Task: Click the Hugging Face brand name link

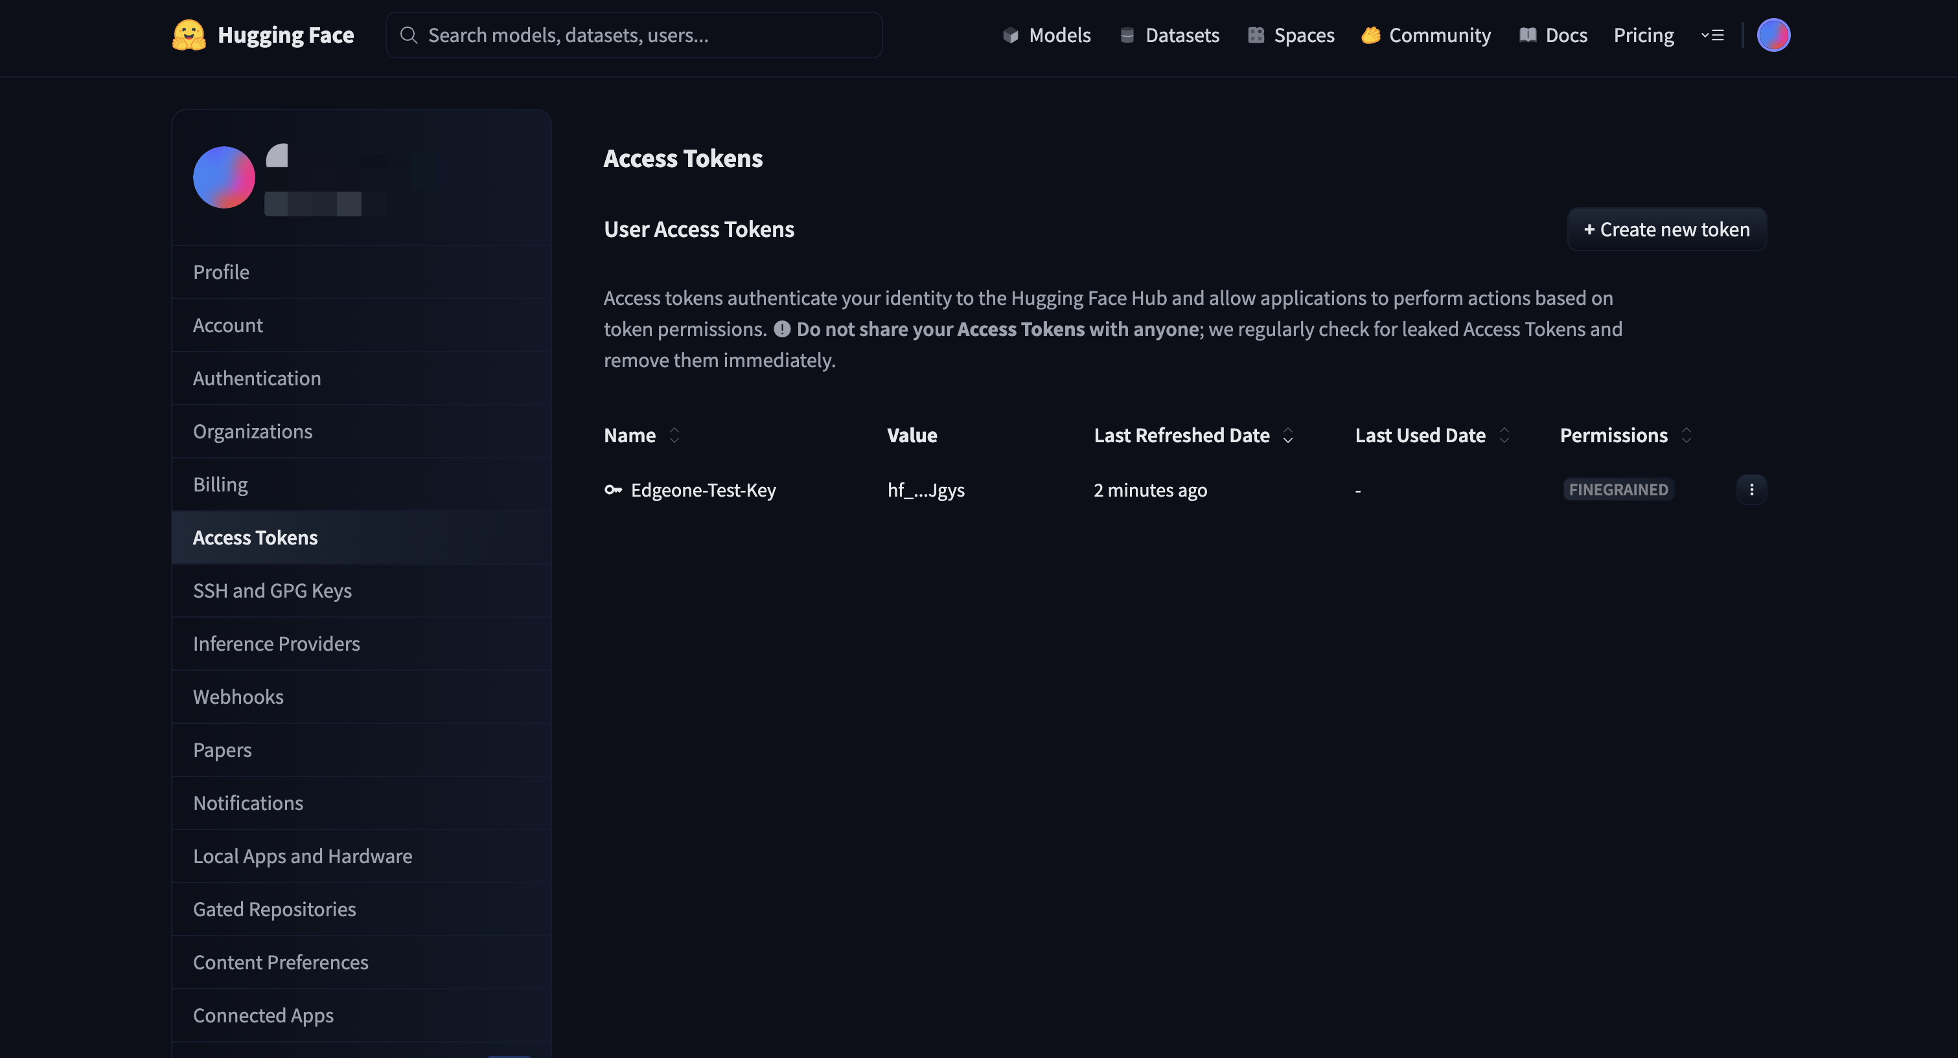Action: pos(286,35)
